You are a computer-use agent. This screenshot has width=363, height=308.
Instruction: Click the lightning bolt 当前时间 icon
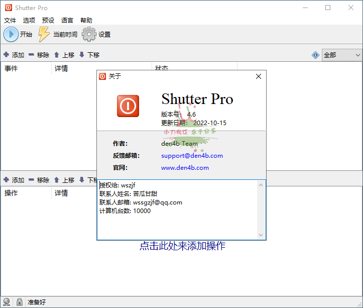(45, 34)
